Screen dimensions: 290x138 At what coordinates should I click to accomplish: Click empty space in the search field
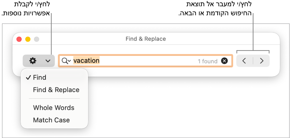click(146, 61)
